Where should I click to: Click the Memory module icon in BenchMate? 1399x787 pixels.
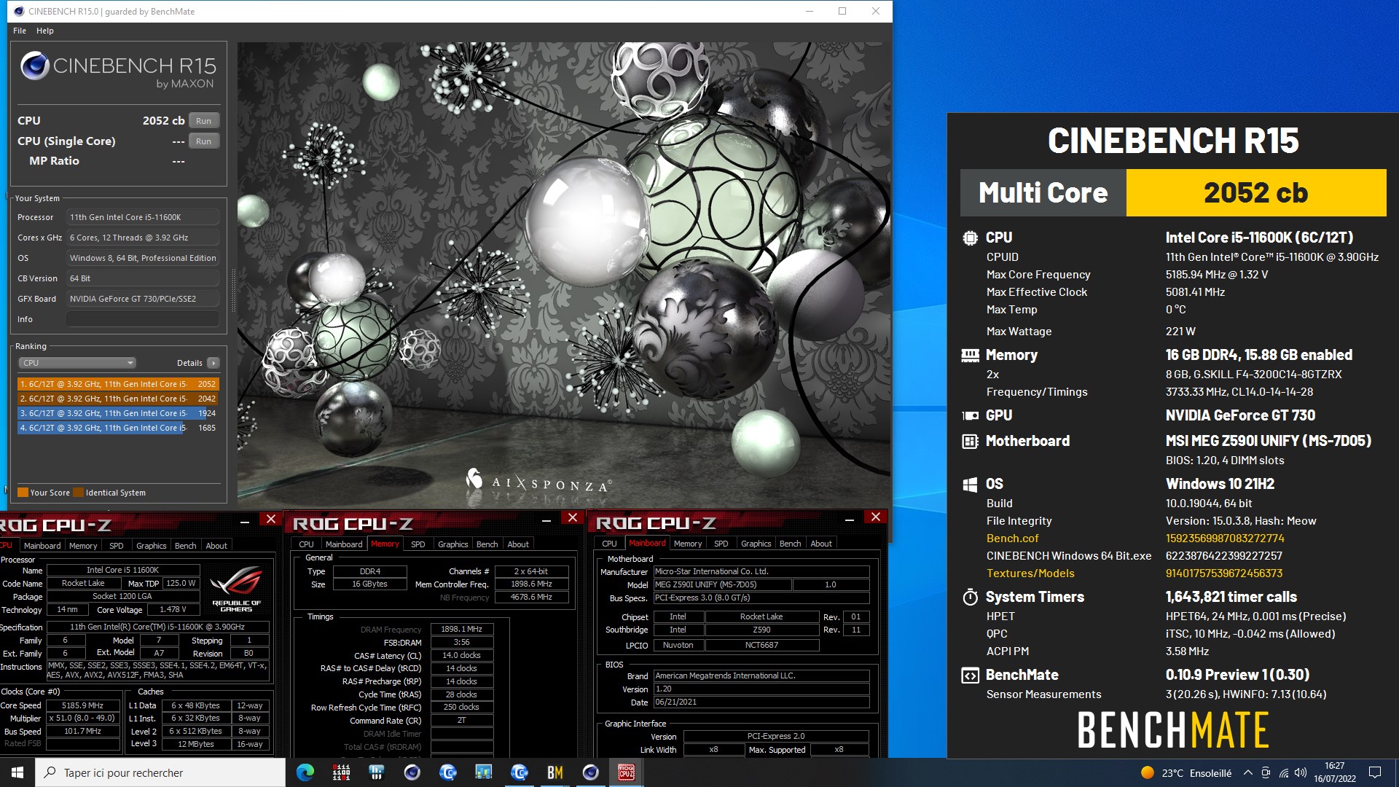tap(970, 355)
